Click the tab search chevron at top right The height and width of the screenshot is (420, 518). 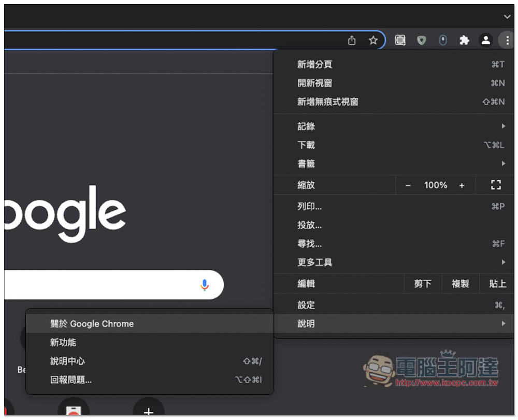[507, 16]
